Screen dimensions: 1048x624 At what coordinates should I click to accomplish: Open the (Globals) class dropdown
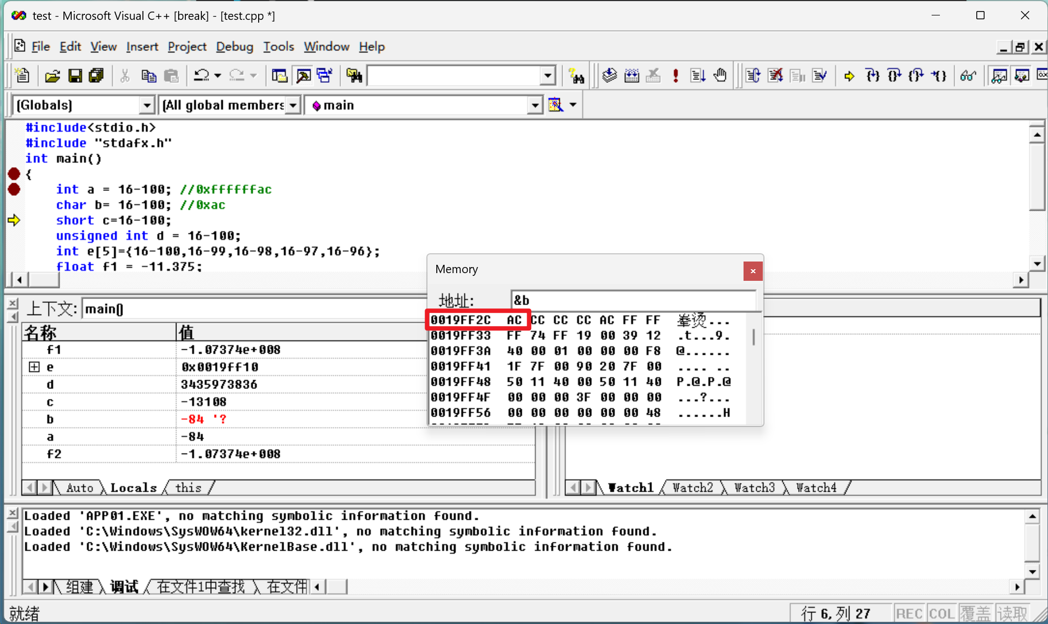(x=147, y=105)
